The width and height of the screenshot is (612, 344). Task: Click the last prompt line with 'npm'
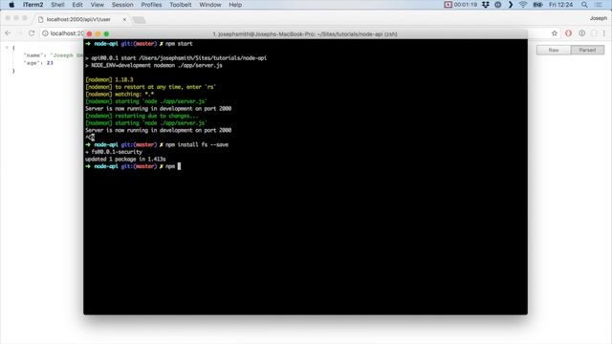pyautogui.click(x=133, y=166)
